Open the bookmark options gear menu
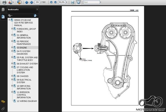Viewport: 166px width, 112px height. (x=10, y=16)
